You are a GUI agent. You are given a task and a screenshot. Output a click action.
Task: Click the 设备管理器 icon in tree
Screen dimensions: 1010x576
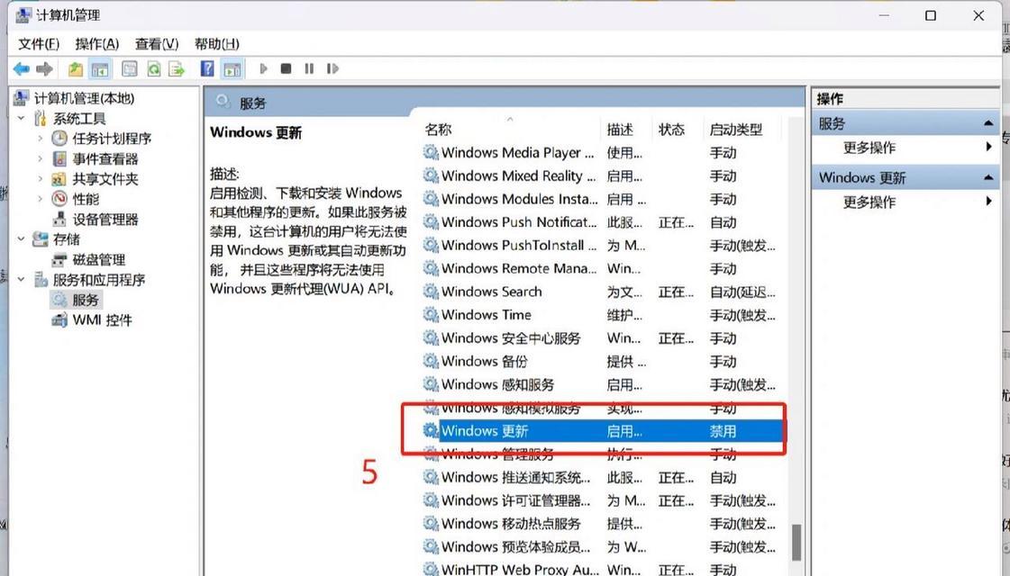(59, 219)
